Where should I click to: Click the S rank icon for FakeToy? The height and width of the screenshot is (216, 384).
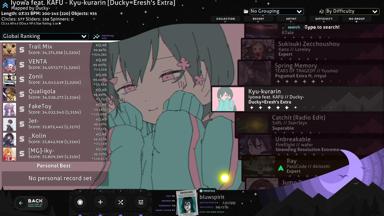pyautogui.click(x=22, y=110)
